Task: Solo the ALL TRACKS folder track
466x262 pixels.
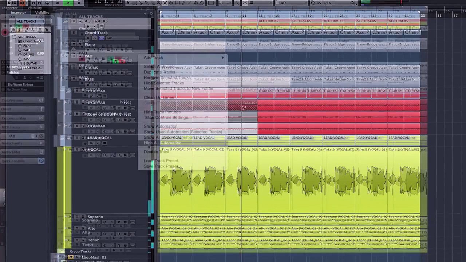Action: click(79, 21)
